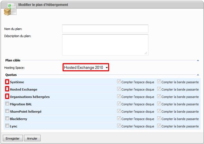Viewport: 204px width, 144px height.
Task: Tick the Hosted Exchange checkbox
Action: tap(7, 89)
